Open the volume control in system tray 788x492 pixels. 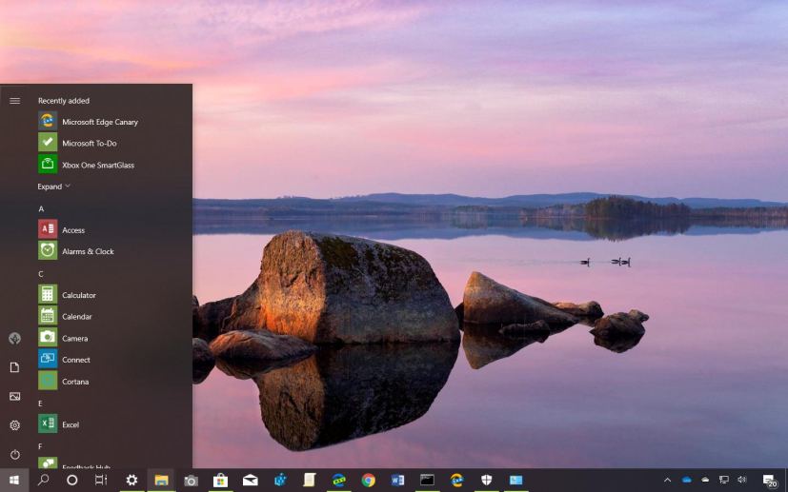click(742, 480)
